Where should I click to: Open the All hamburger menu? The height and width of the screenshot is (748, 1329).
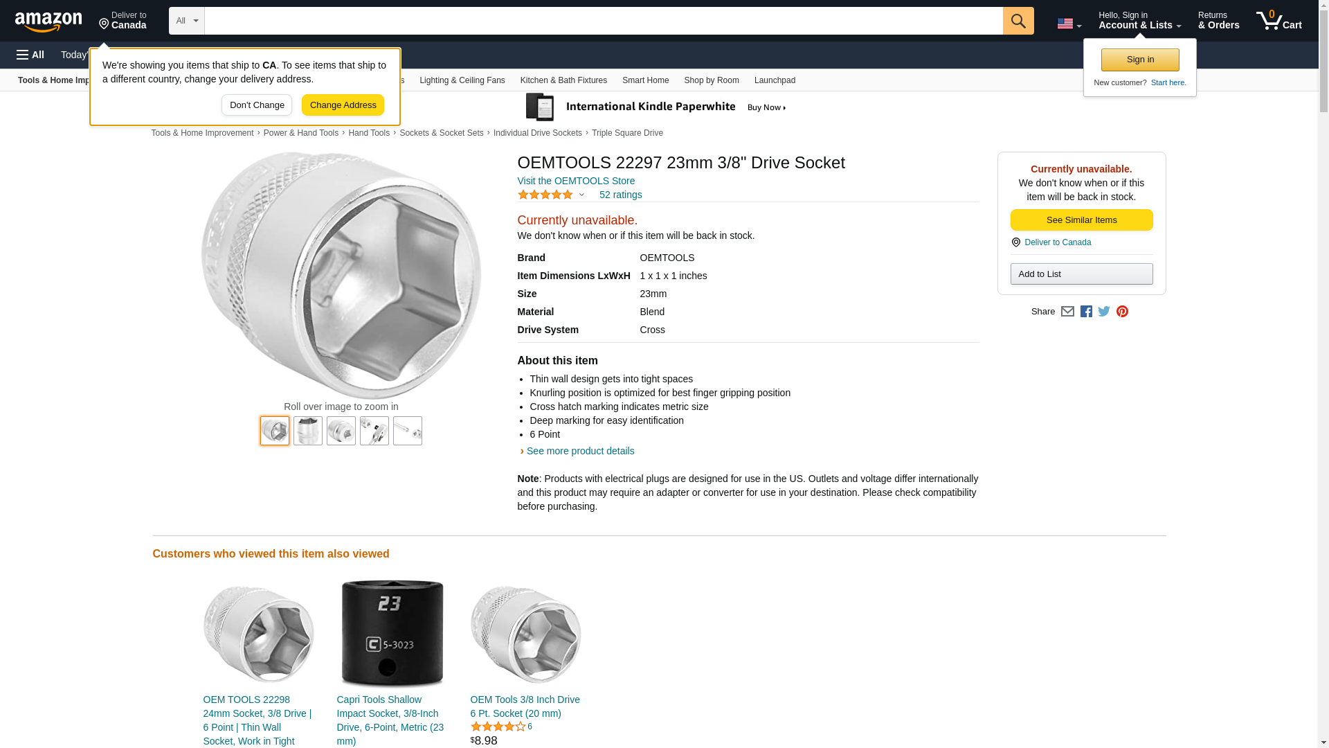coord(30,55)
